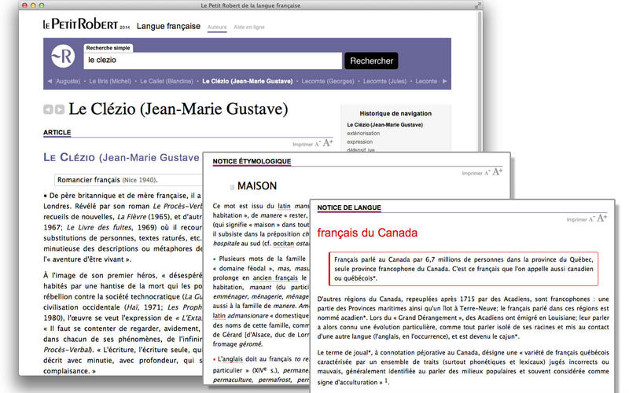This screenshot has height=393, width=629.
Task: Open Aide en ligne
Action: point(249,28)
